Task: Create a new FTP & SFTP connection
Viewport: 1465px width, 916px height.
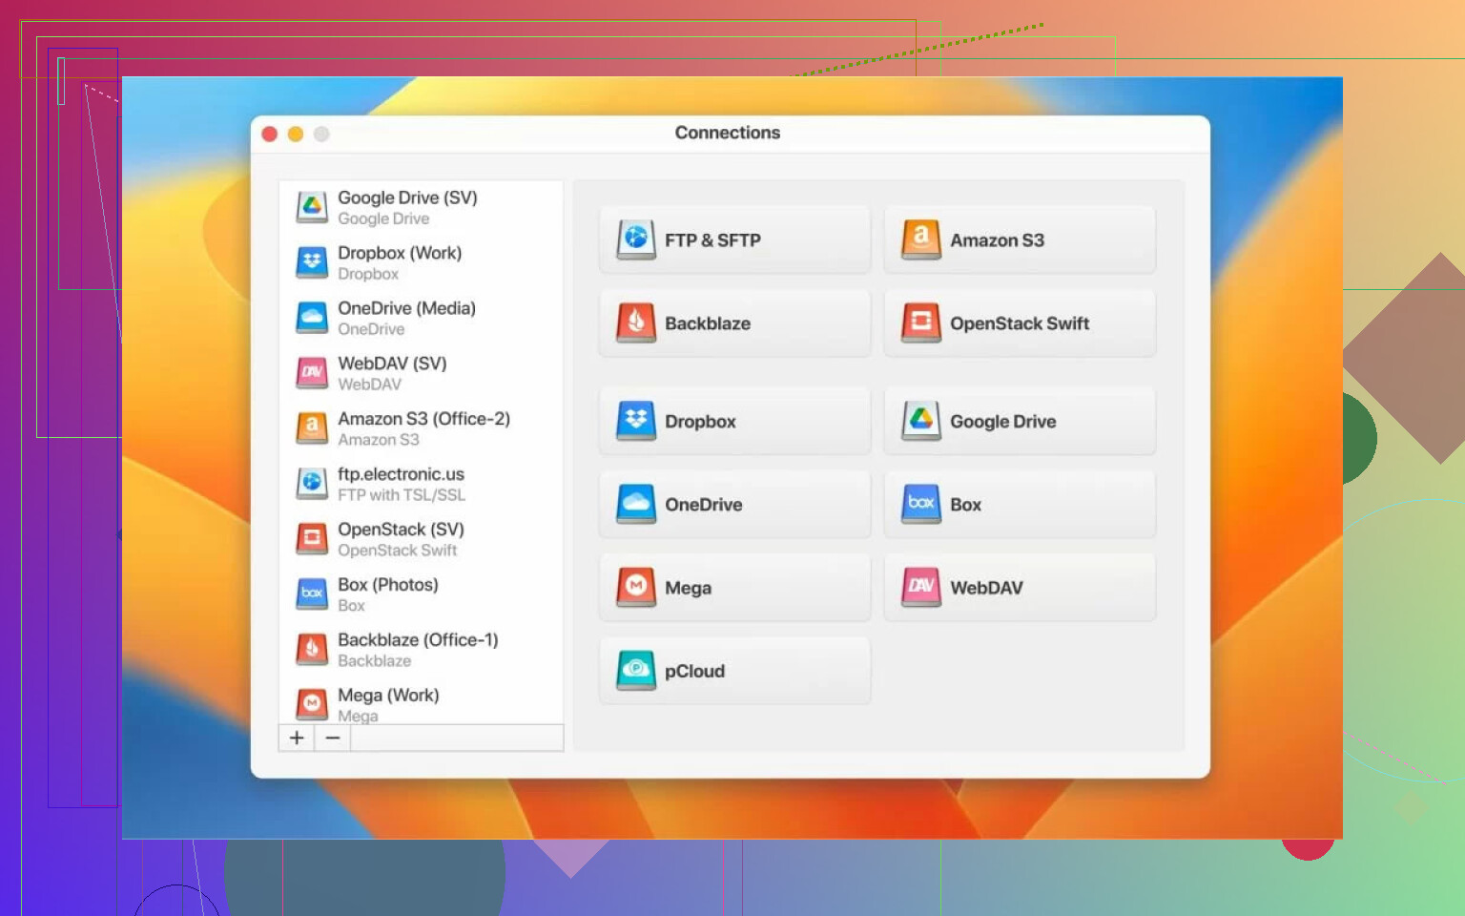Action: tap(734, 239)
